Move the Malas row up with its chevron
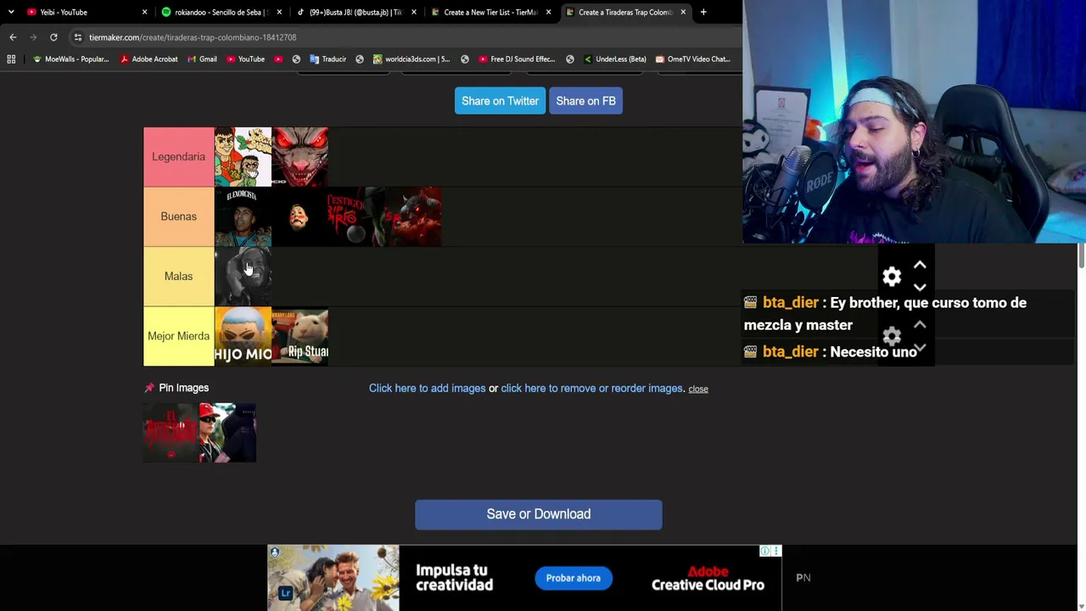This screenshot has height=611, width=1086. point(920,266)
